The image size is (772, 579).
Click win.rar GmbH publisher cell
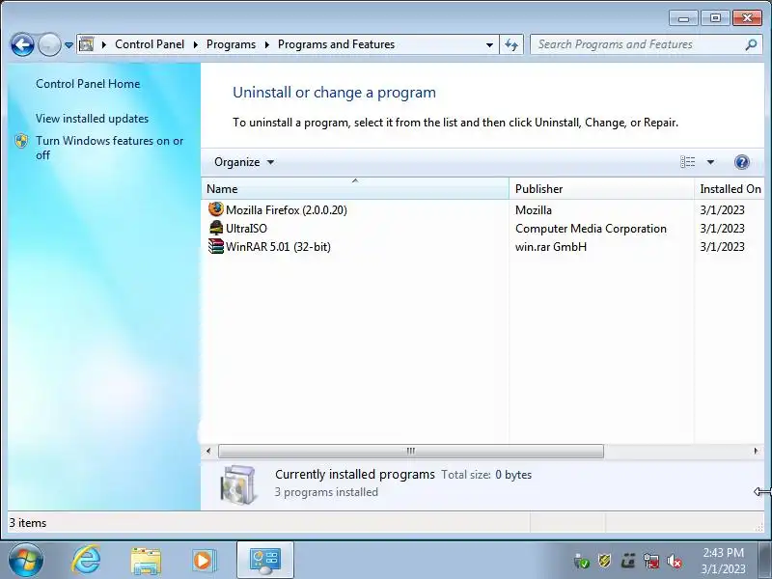tap(551, 247)
